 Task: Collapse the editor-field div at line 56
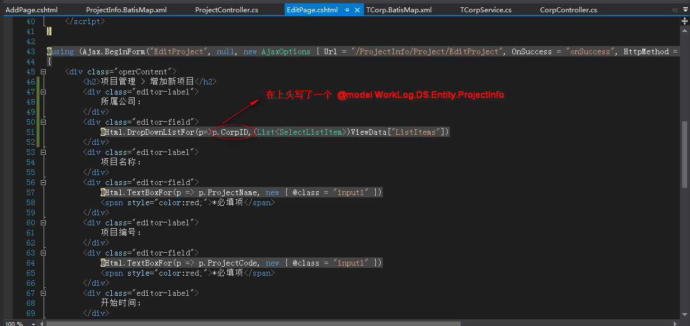43,182
